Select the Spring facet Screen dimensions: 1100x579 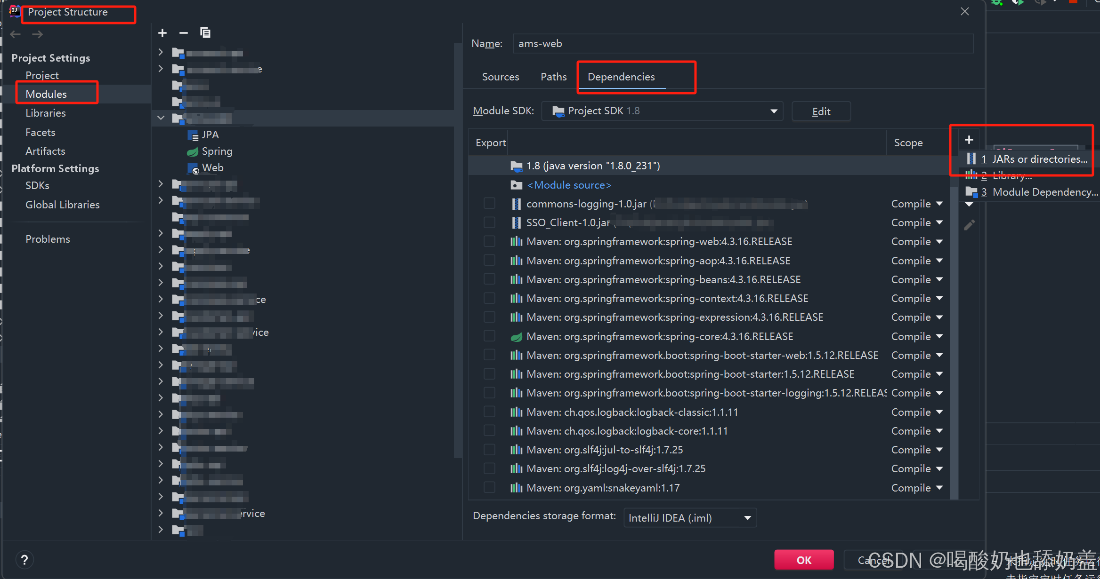pyautogui.click(x=217, y=151)
